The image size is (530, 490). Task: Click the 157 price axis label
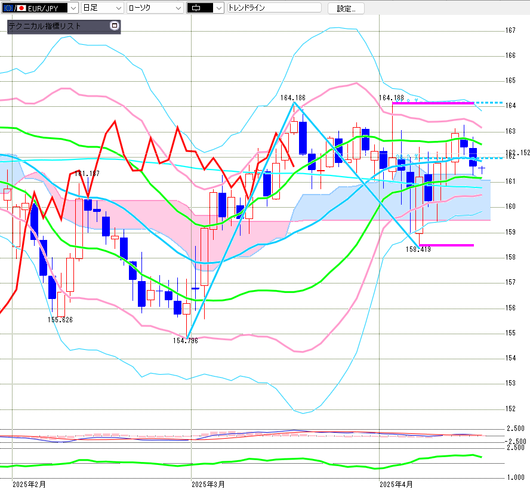[510, 282]
